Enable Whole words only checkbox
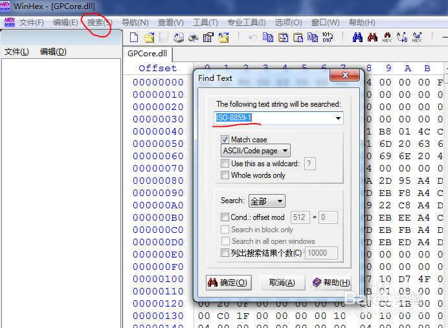This screenshot has width=448, height=328. (225, 175)
